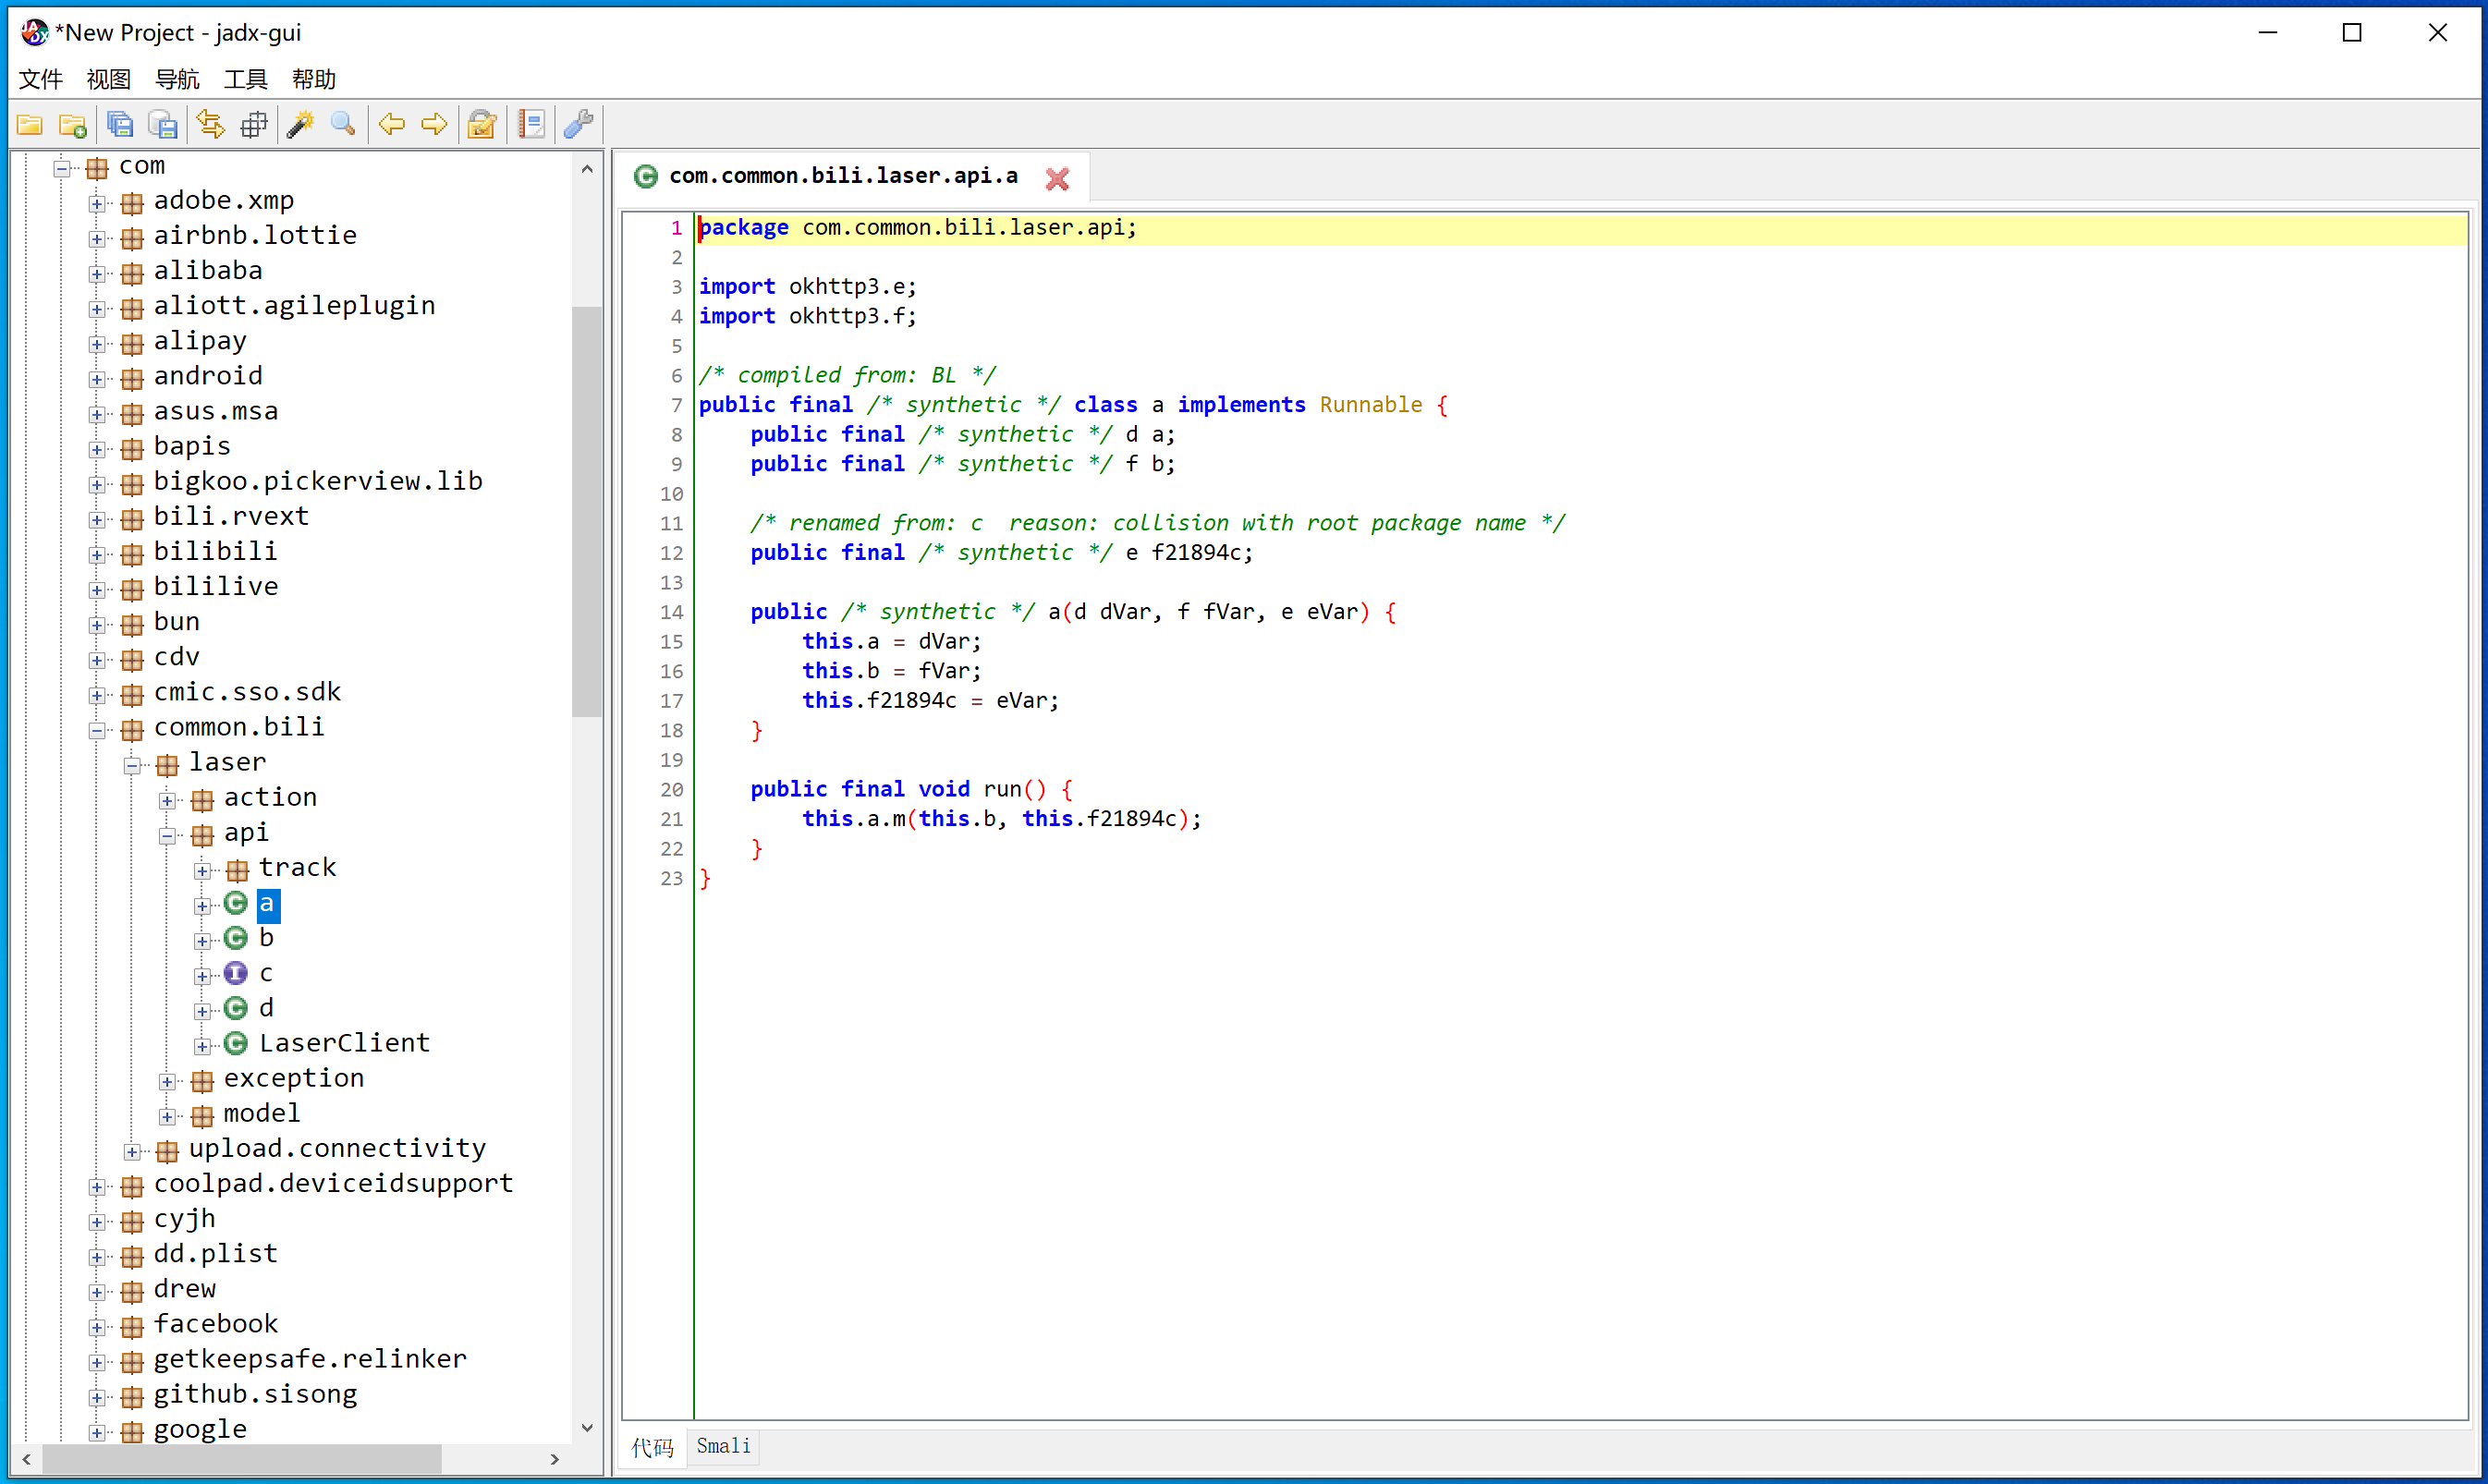Open the log viewer notebook icon
The width and height of the screenshot is (2488, 1484).
point(531,125)
